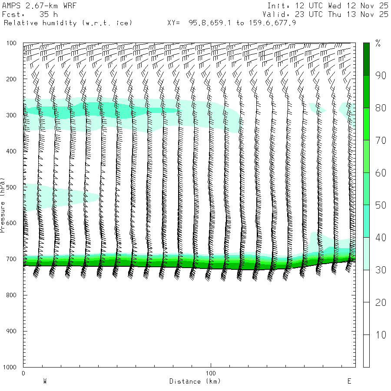Click the colorbar label 30
391x391 pixels.
tap(381, 270)
